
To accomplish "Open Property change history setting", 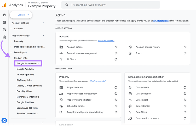I will pos(79,100).
